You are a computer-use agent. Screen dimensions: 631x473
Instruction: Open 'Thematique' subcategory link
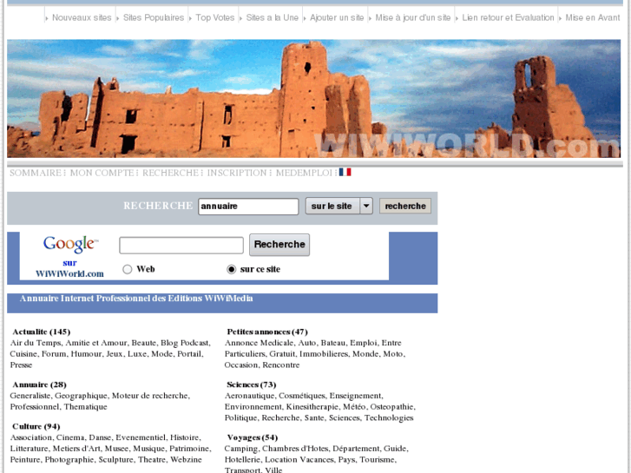click(x=85, y=406)
